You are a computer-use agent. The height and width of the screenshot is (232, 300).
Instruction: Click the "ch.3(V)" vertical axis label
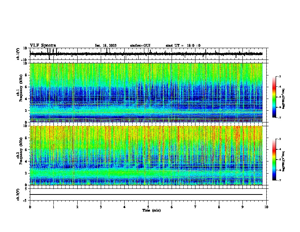pyautogui.click(x=18, y=194)
